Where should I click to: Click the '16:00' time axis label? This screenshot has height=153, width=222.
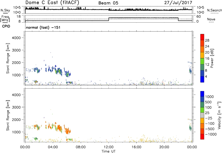pyautogui.click(x=136, y=147)
